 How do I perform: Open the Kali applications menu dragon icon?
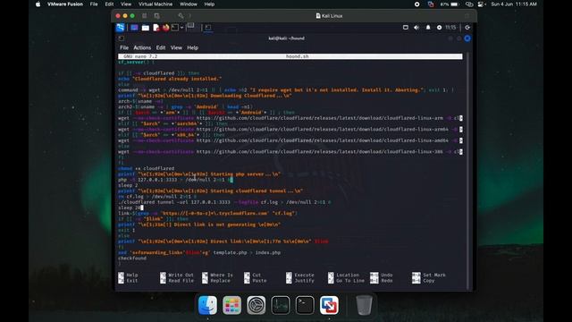pos(120,28)
